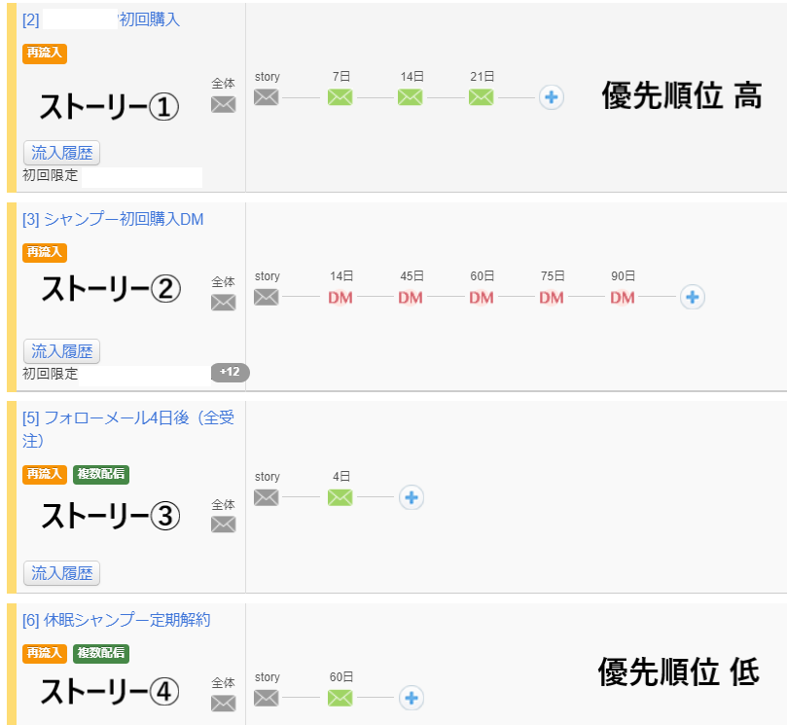Open the 60日 green mail icon

tap(340, 698)
